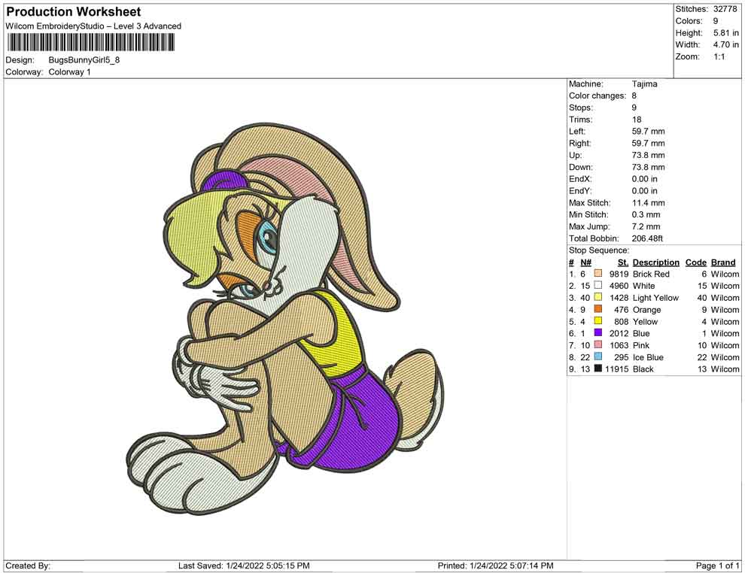This screenshot has height=573, width=745.
Task: Click the Colors count 9
Action: coord(716,21)
